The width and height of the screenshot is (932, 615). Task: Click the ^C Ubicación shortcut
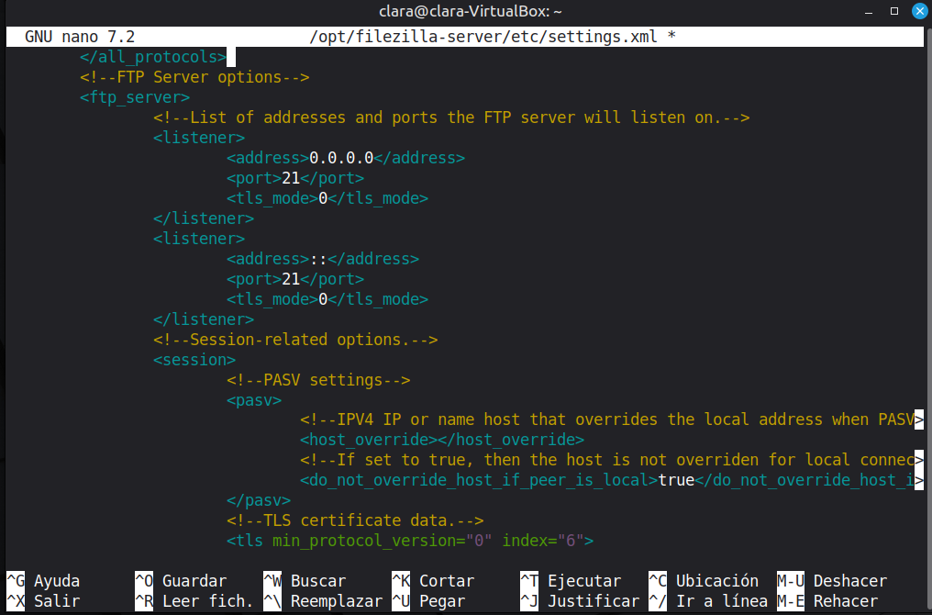coord(704,581)
